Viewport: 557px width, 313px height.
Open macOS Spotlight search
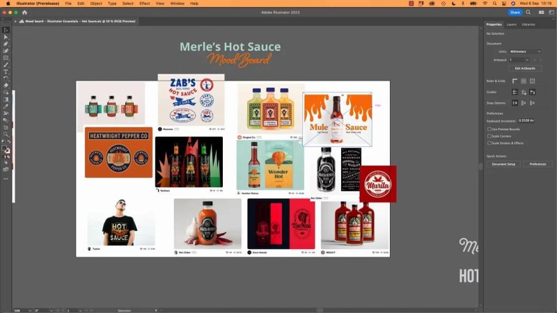point(494,3)
